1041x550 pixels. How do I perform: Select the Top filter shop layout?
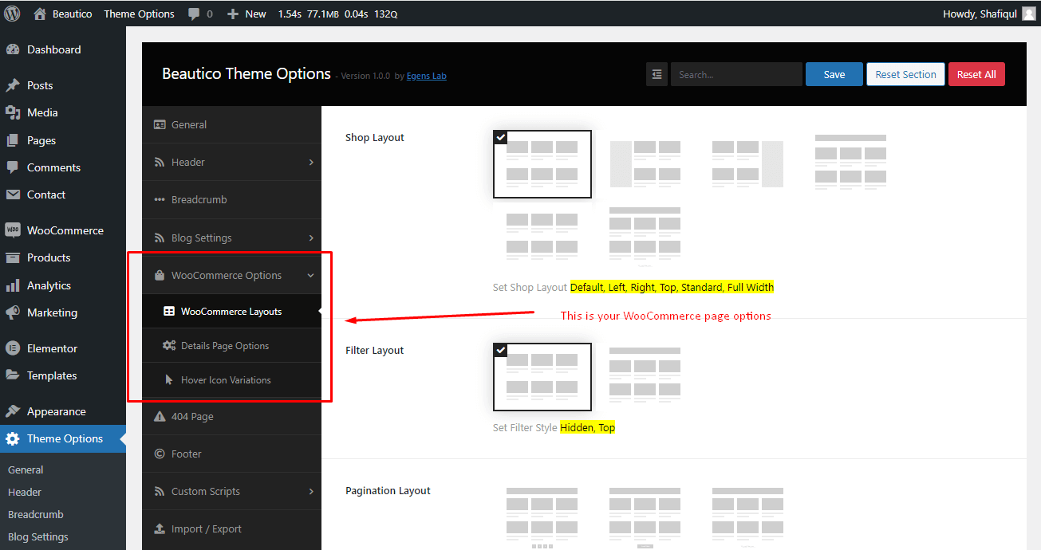pos(850,162)
